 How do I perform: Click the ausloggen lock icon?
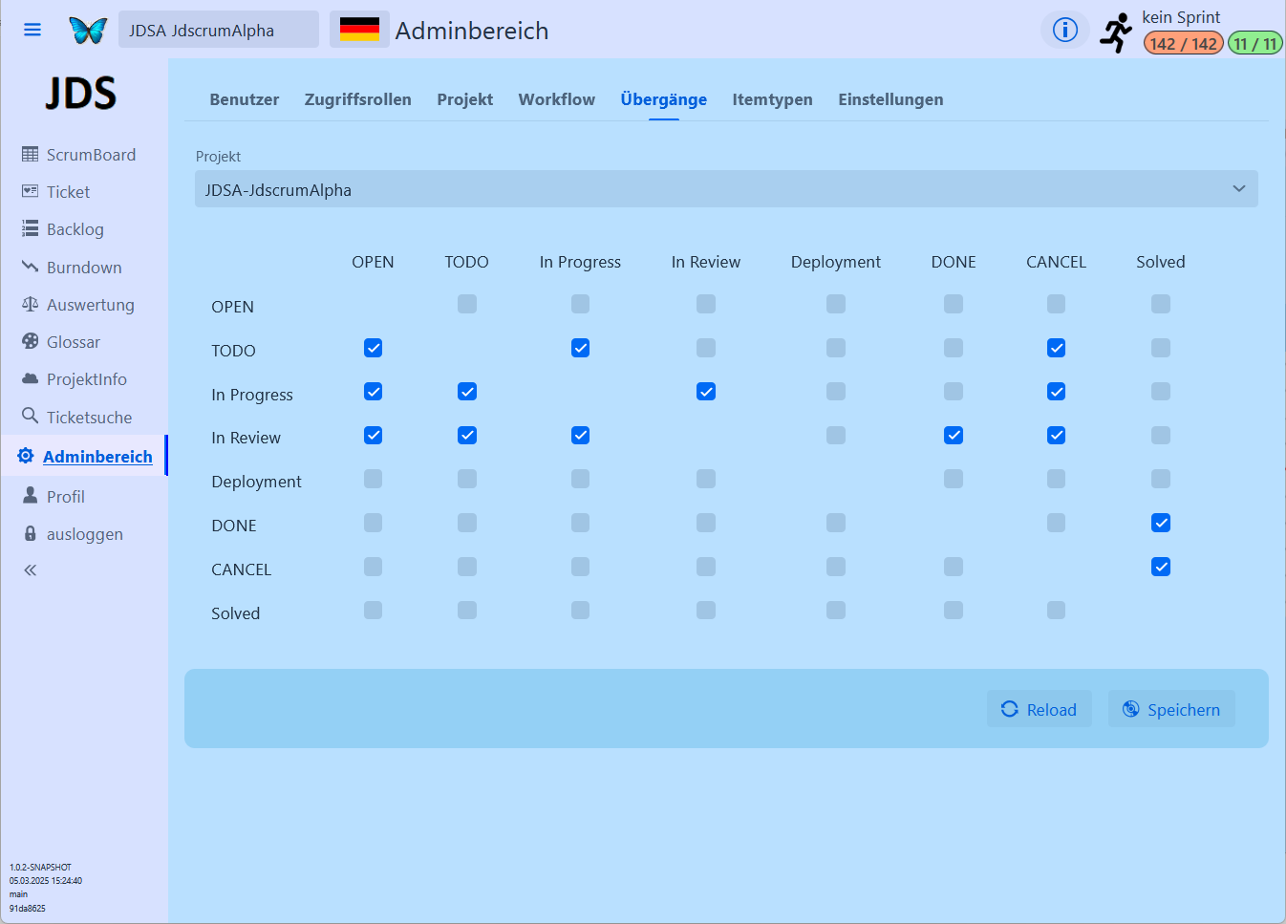[x=31, y=533]
